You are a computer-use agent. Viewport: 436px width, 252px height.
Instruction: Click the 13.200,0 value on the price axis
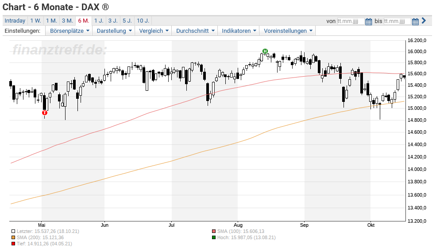(x=417, y=221)
